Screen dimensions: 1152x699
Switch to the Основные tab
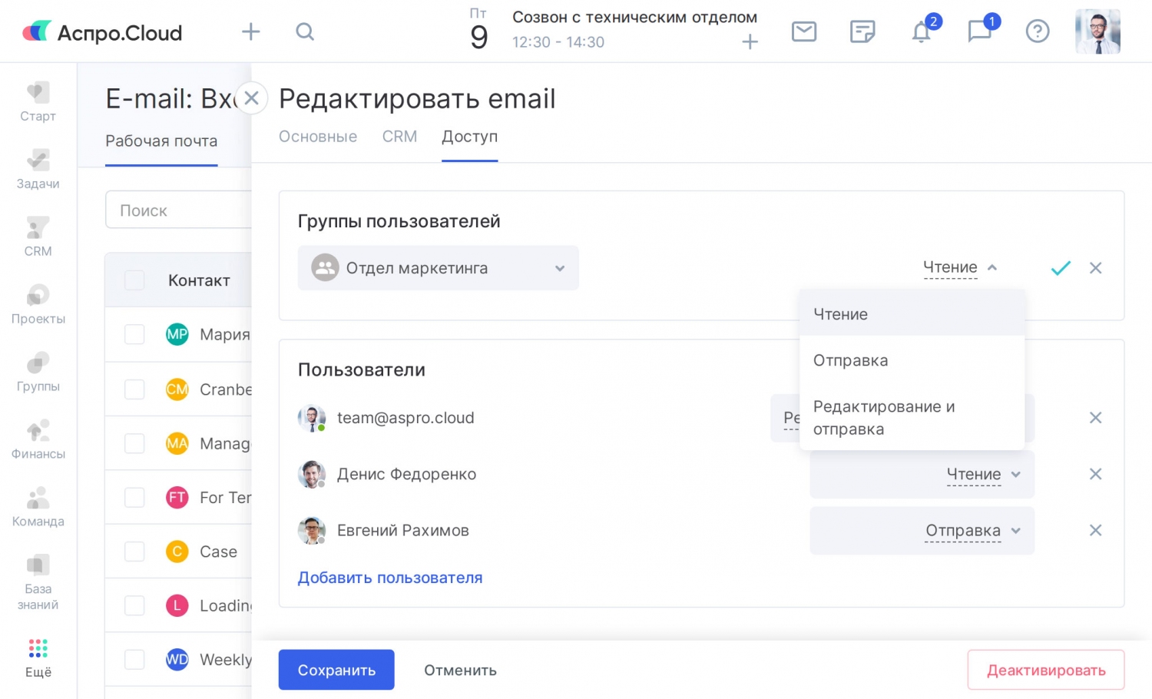(317, 137)
